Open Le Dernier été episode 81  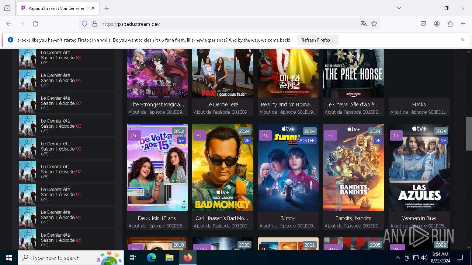point(67,217)
